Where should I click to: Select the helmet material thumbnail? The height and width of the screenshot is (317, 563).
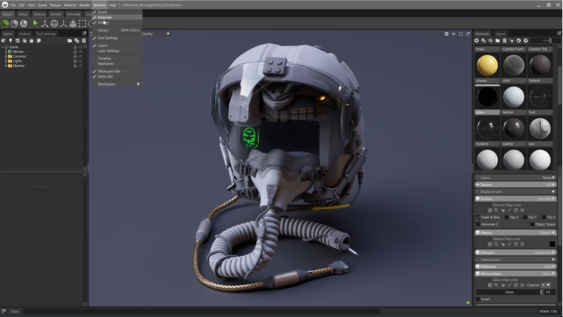pos(513,97)
